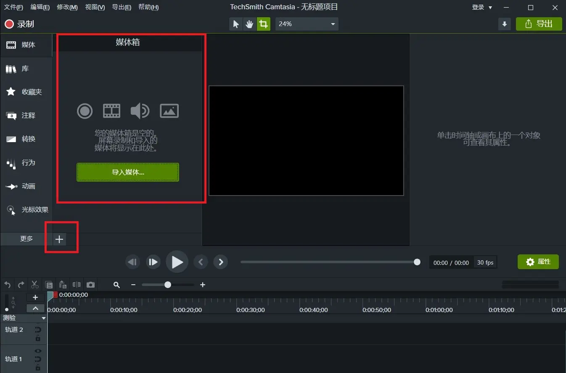566x373 pixels.
Task: Click the 30 fps frame rate label
Action: 485,262
